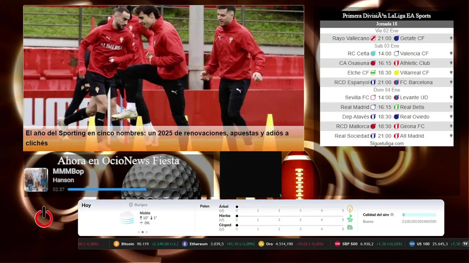Select the RCD Espanyol crest icon
This screenshot has width=469, height=263.
pyautogui.click(x=373, y=83)
